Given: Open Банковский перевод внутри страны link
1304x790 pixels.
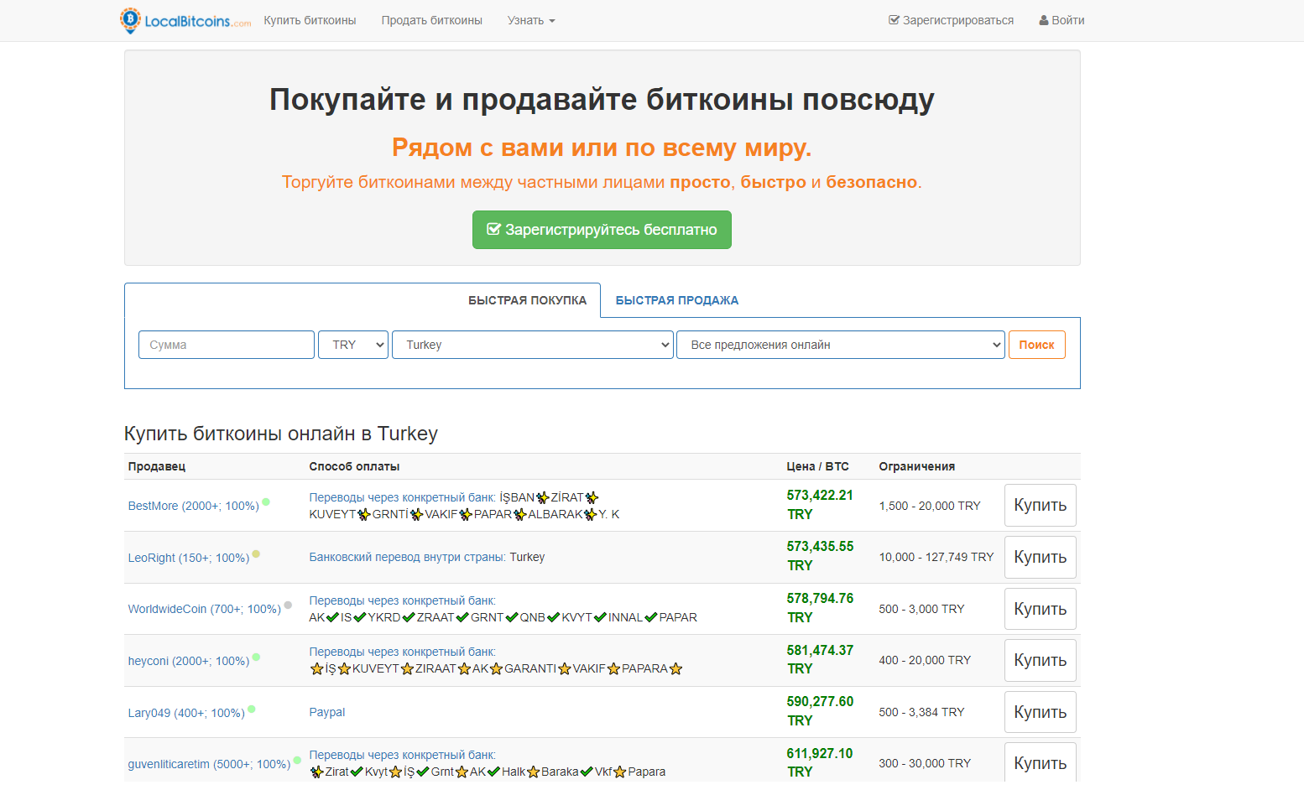Looking at the screenshot, I should tap(407, 557).
